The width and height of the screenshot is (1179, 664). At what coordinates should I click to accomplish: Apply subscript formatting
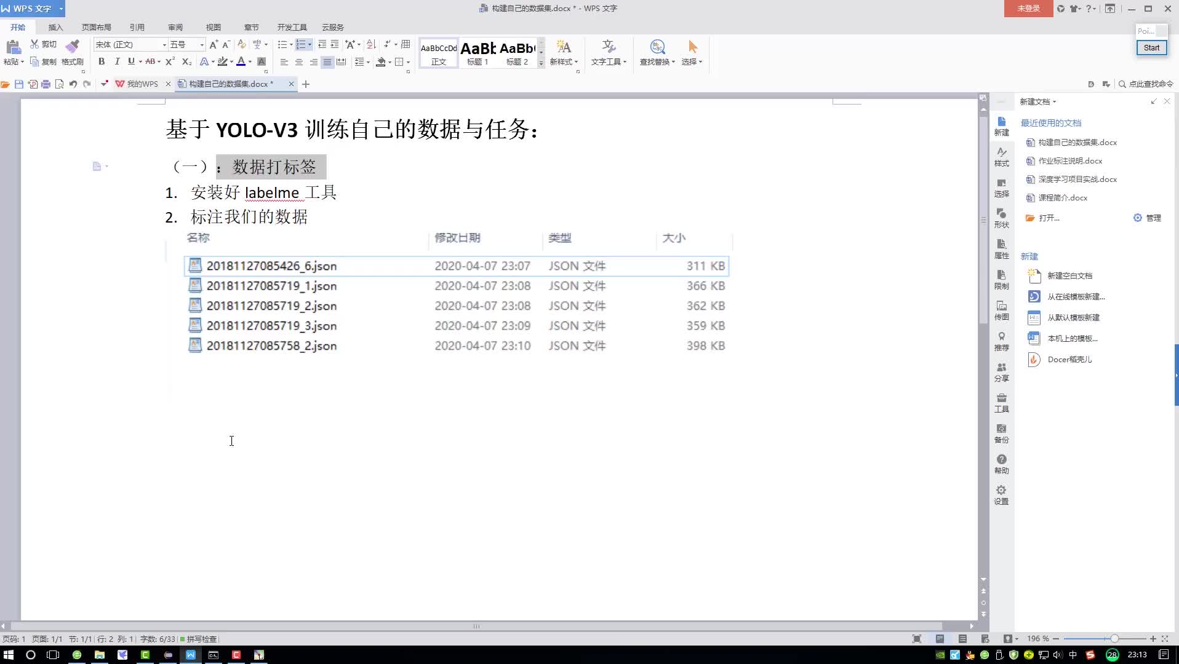click(x=187, y=61)
